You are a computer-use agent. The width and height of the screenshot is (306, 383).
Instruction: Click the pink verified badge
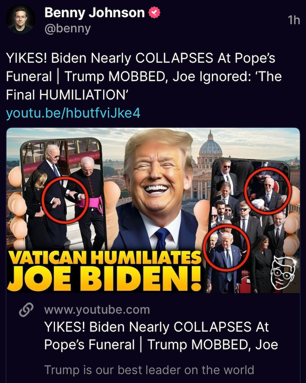click(155, 13)
